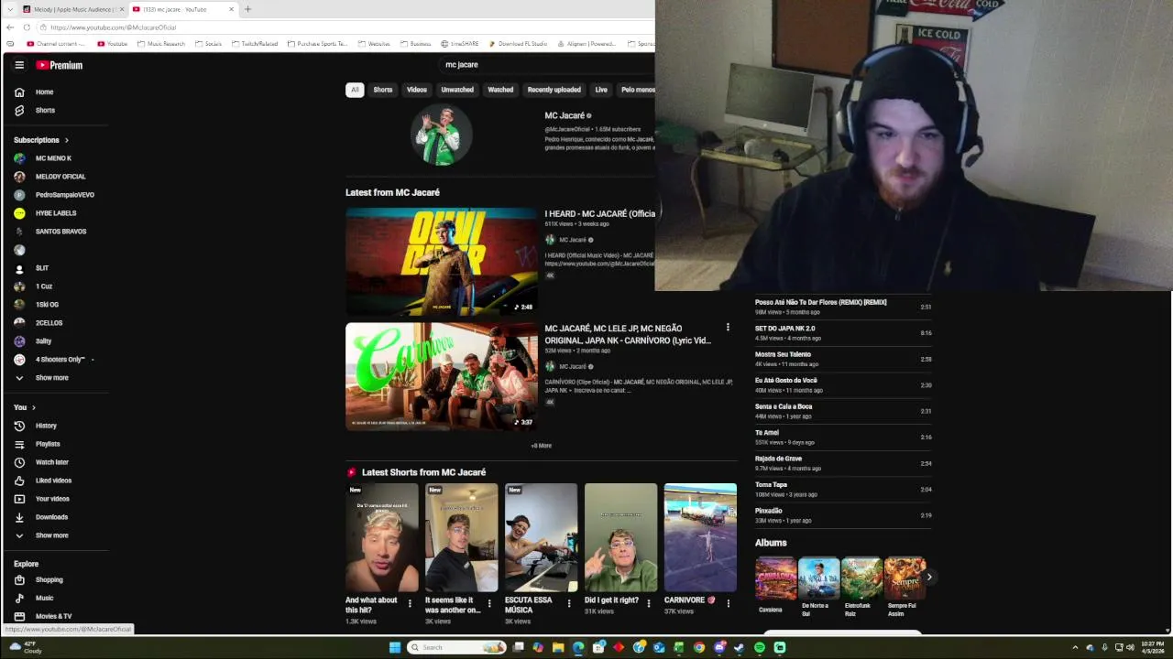Open options menu for 'What about this hit?' short
The image size is (1173, 659).
[x=410, y=604]
